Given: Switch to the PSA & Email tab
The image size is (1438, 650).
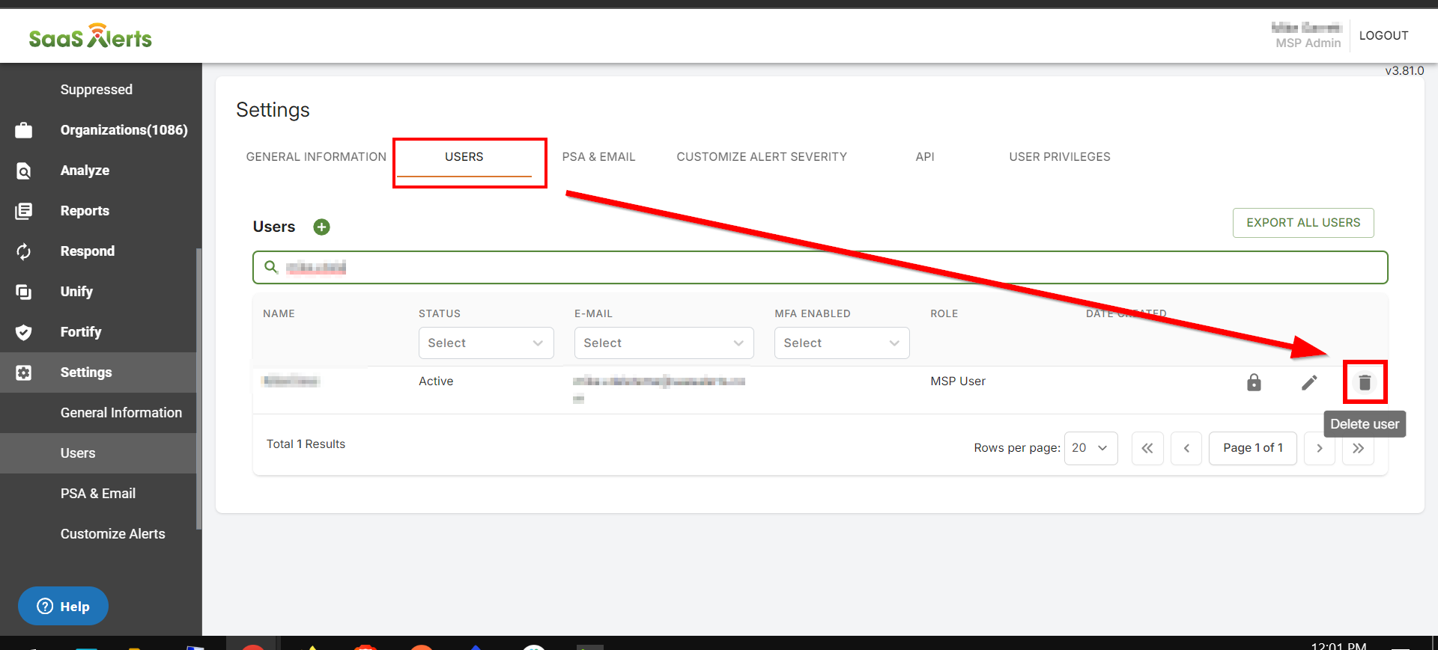Looking at the screenshot, I should point(598,157).
